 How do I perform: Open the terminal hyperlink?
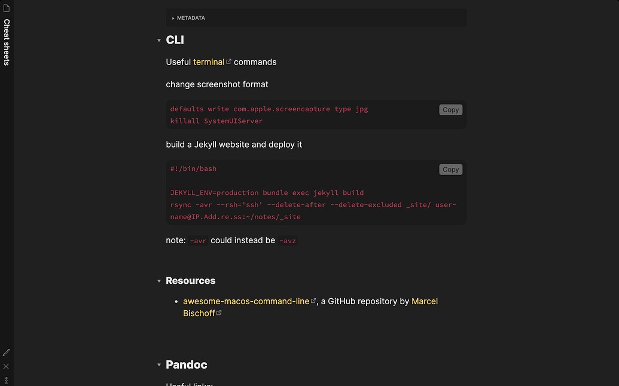pyautogui.click(x=209, y=62)
